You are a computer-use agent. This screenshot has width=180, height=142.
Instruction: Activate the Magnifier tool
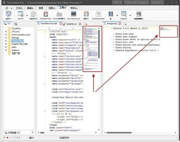[x=123, y=15]
